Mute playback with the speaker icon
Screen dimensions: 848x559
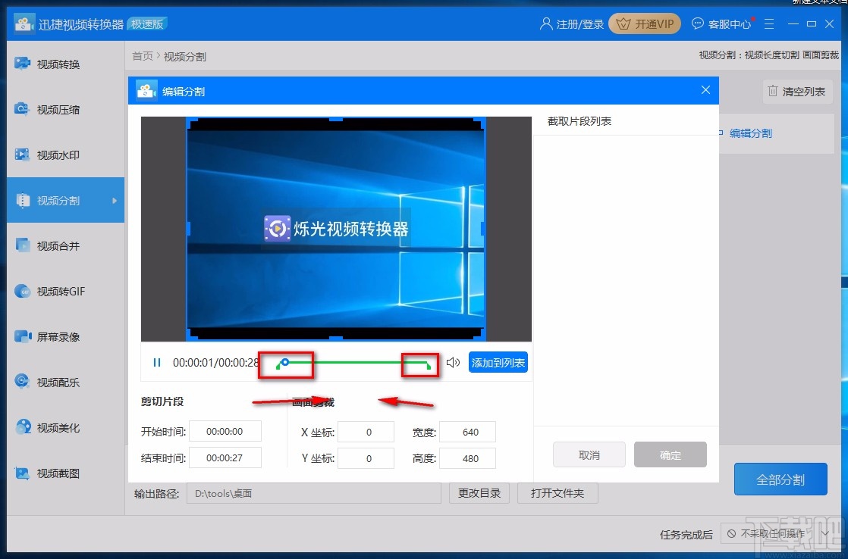click(453, 363)
